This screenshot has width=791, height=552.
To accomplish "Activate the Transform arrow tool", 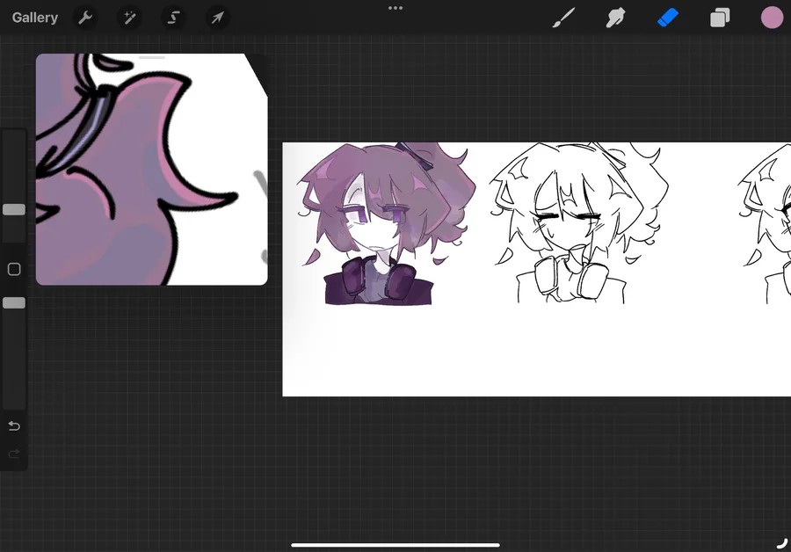I will (x=217, y=18).
